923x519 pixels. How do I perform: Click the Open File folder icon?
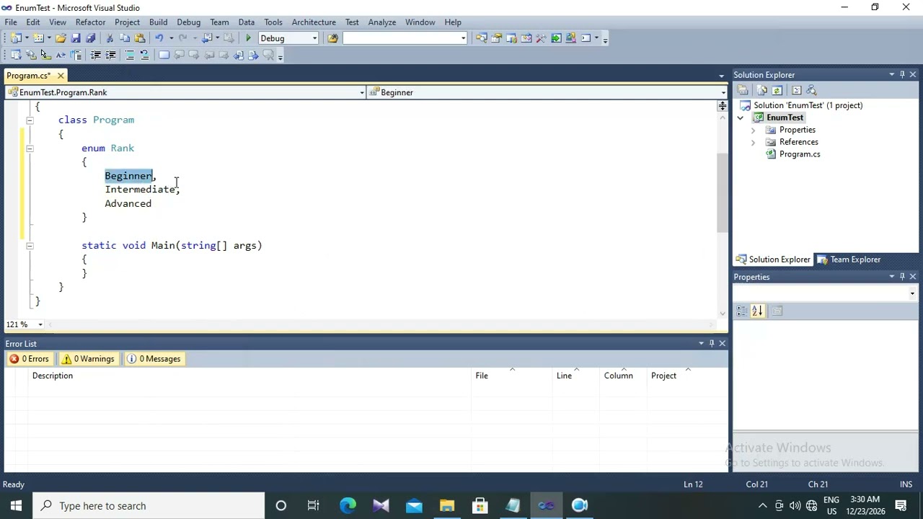[x=61, y=38]
